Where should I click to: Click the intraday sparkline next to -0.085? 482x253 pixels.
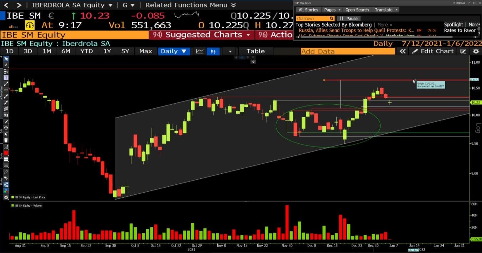point(186,16)
